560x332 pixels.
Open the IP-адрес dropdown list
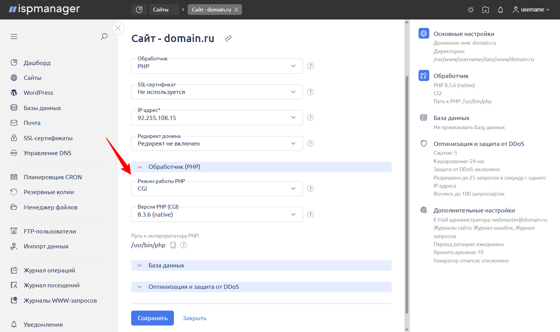coord(217,118)
